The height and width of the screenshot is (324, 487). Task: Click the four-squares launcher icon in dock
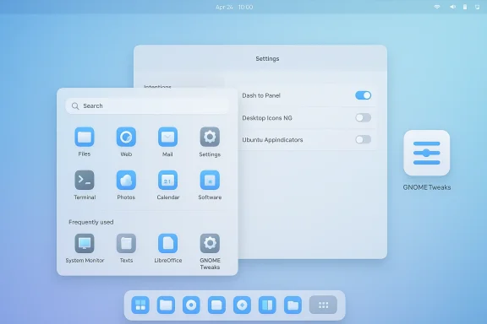(x=140, y=305)
